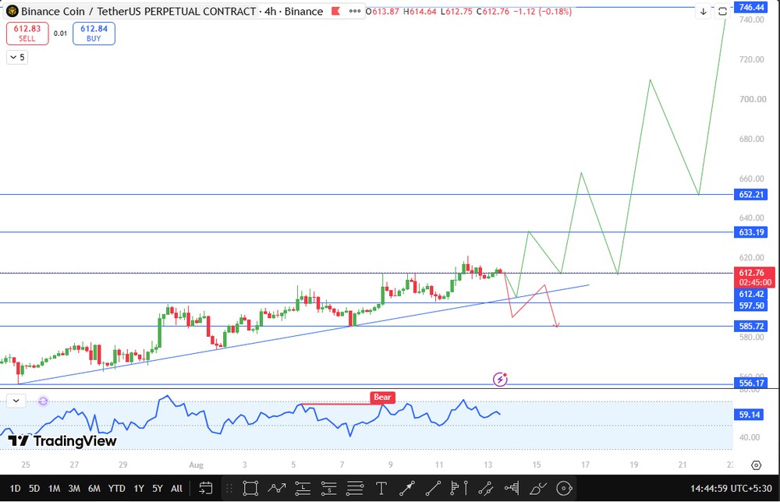Select the parallel channel tool
This screenshot has height=502, width=780.
pyautogui.click(x=485, y=489)
